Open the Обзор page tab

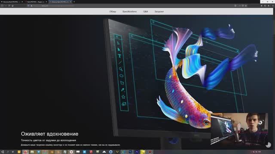point(113,12)
